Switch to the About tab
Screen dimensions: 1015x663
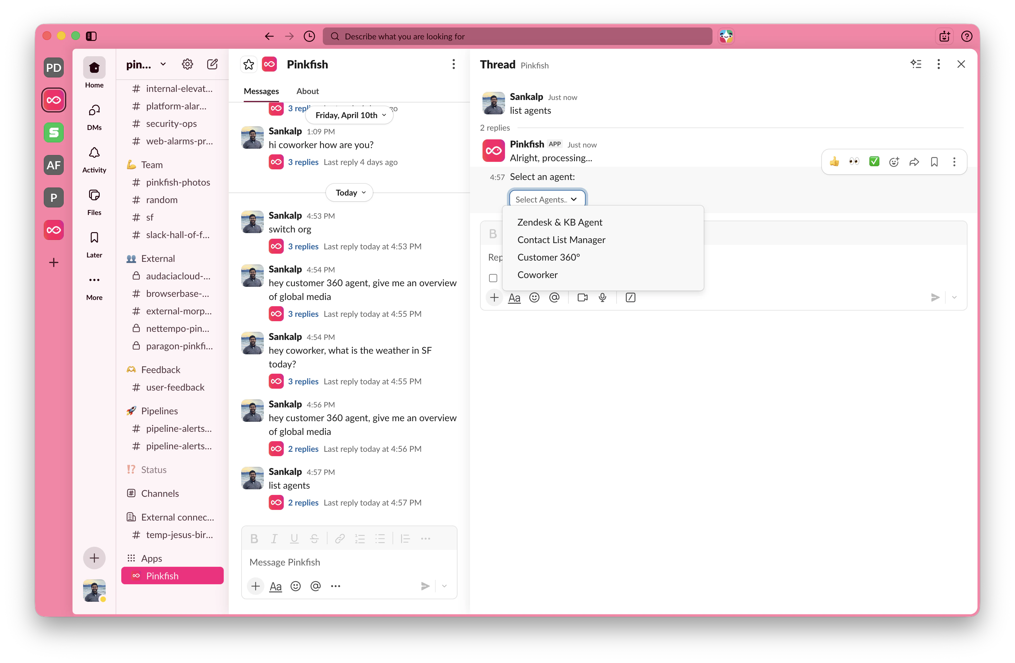click(x=307, y=91)
